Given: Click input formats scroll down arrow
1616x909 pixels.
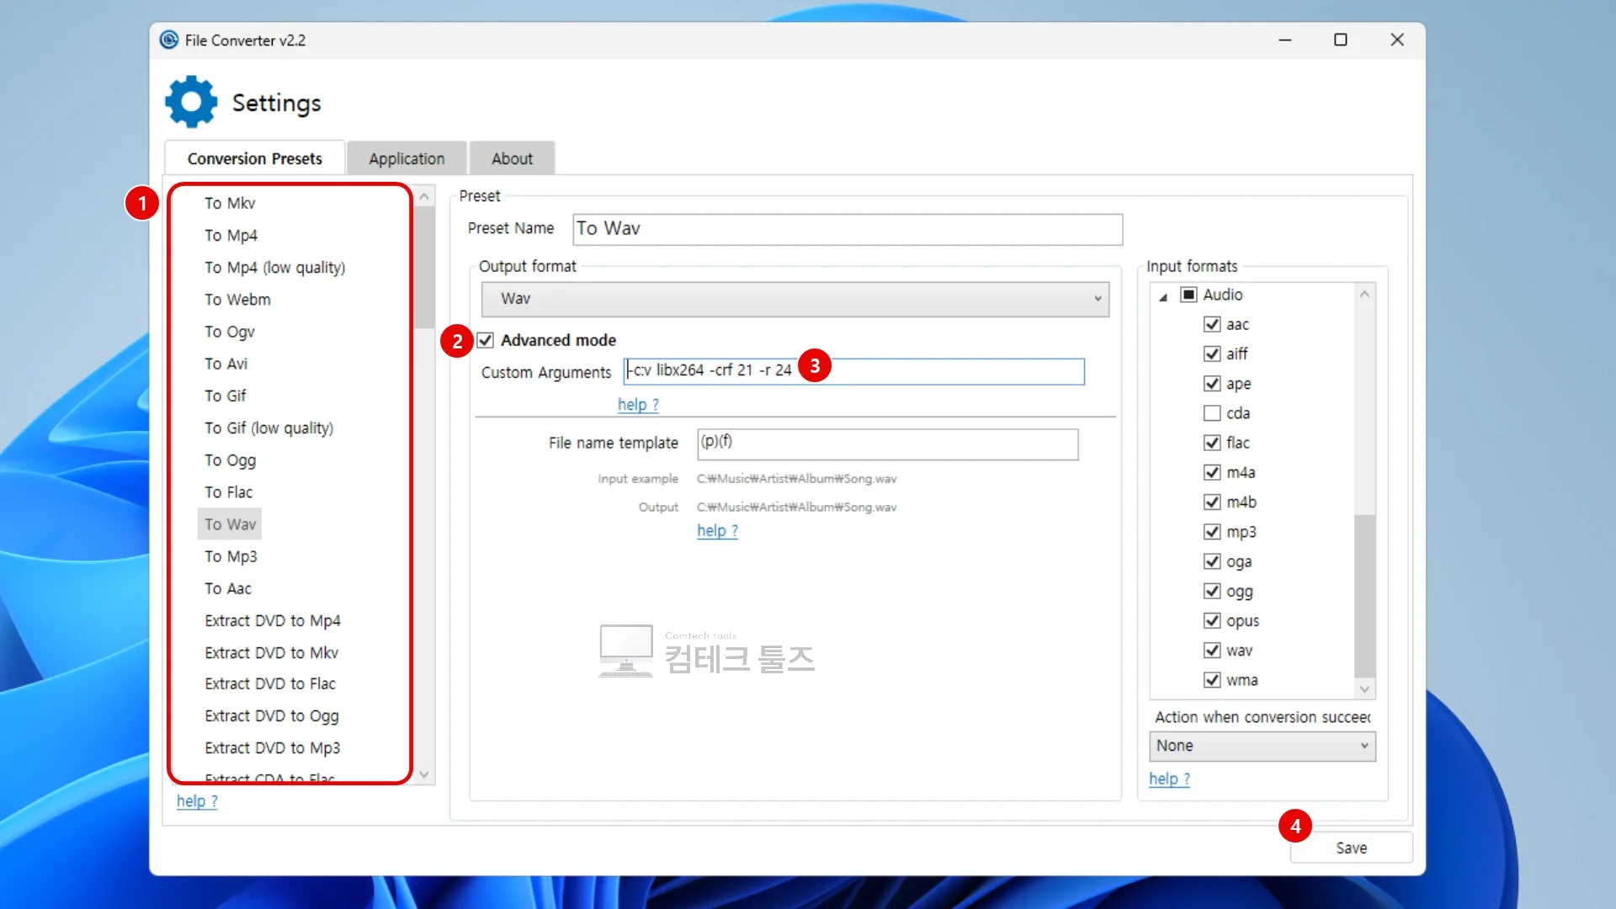Looking at the screenshot, I should (1365, 689).
